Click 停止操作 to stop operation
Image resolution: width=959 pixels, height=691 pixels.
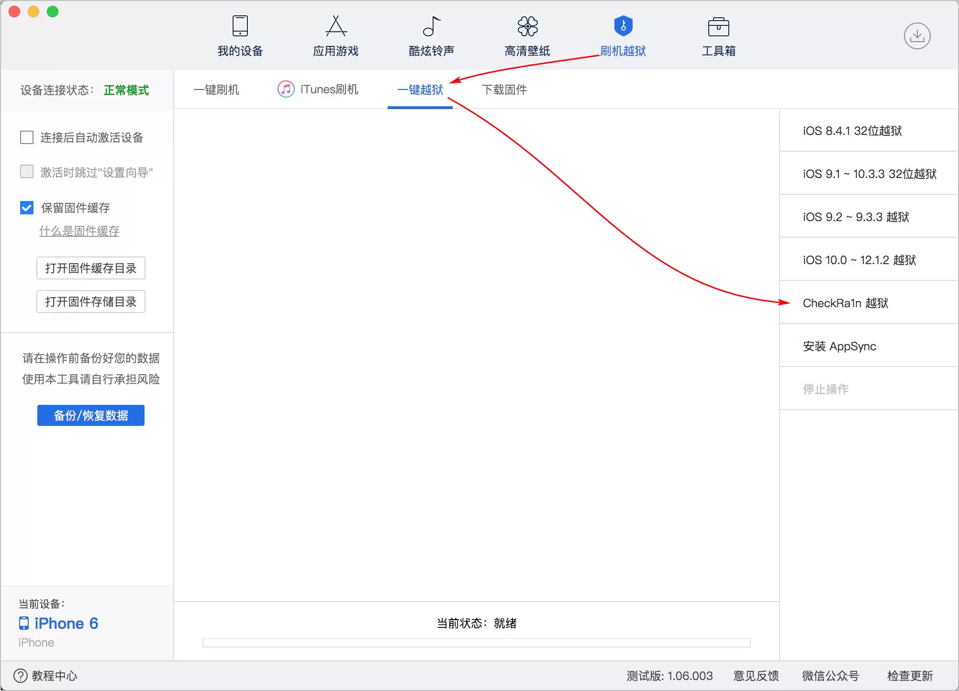pyautogui.click(x=869, y=389)
